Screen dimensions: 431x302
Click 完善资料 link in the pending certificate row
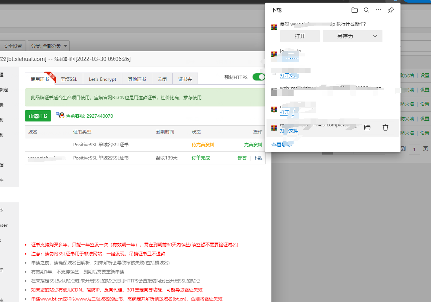(253, 145)
